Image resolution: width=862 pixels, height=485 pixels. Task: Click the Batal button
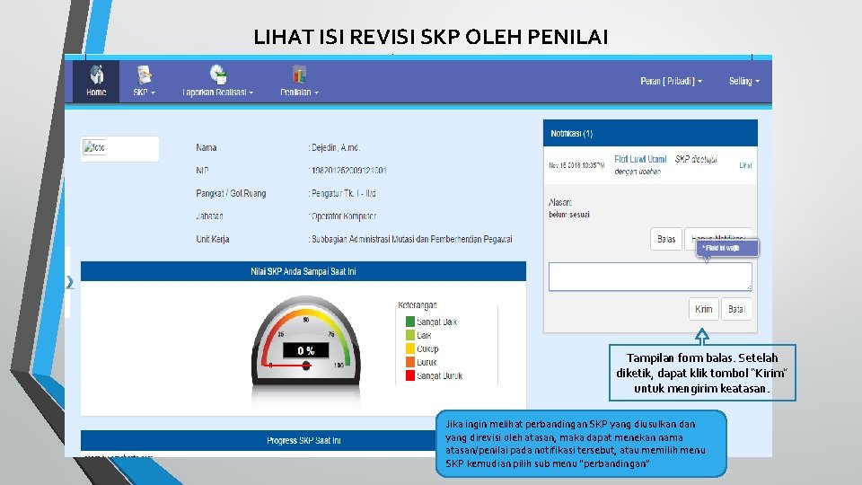(736, 309)
